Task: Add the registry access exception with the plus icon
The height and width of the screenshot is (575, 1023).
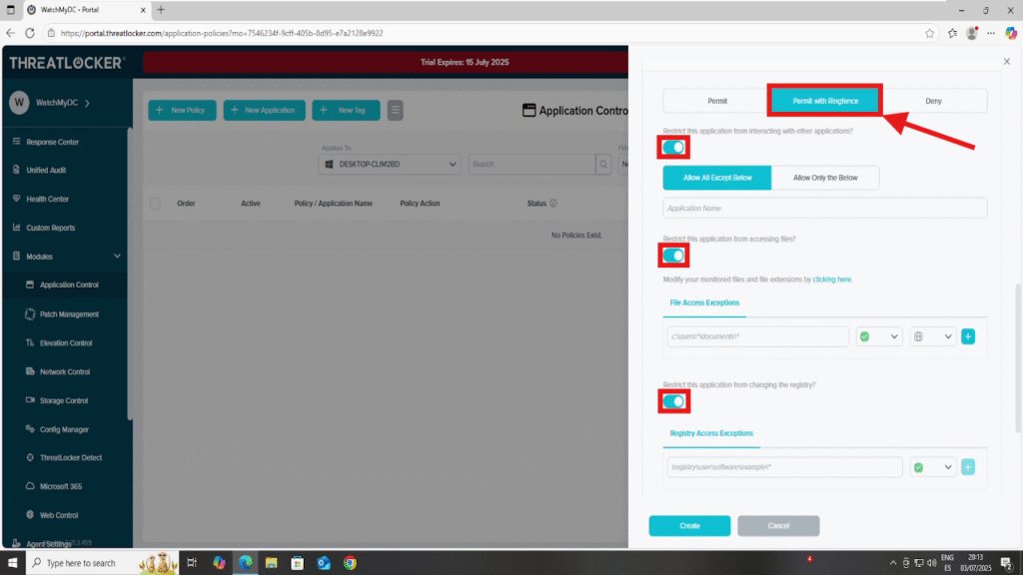Action: pos(967,467)
